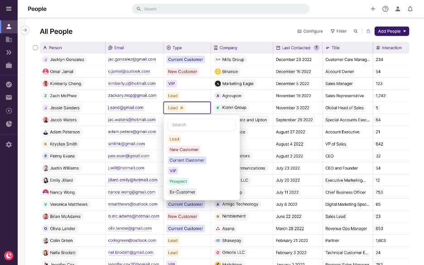This screenshot has width=424, height=265.
Task: Open the tasks checkmark icon in sidebar
Action: pos(9,85)
